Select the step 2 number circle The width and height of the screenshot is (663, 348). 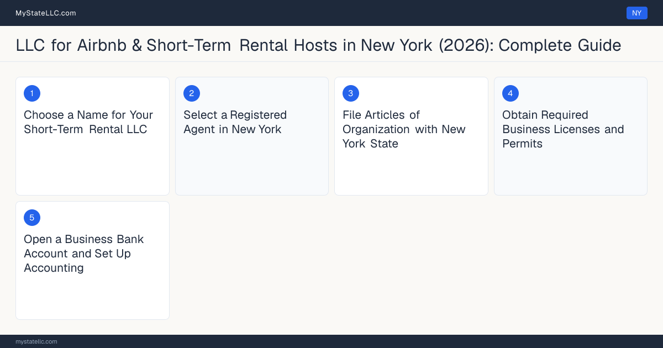pos(192,93)
